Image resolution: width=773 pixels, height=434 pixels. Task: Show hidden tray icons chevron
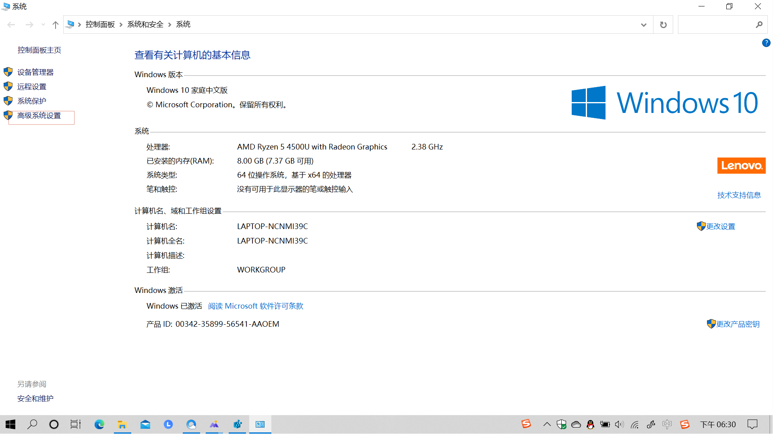click(547, 424)
